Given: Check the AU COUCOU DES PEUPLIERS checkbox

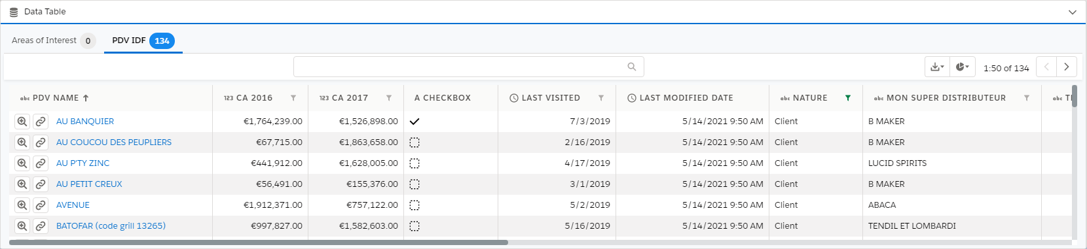Looking at the screenshot, I should point(415,142).
